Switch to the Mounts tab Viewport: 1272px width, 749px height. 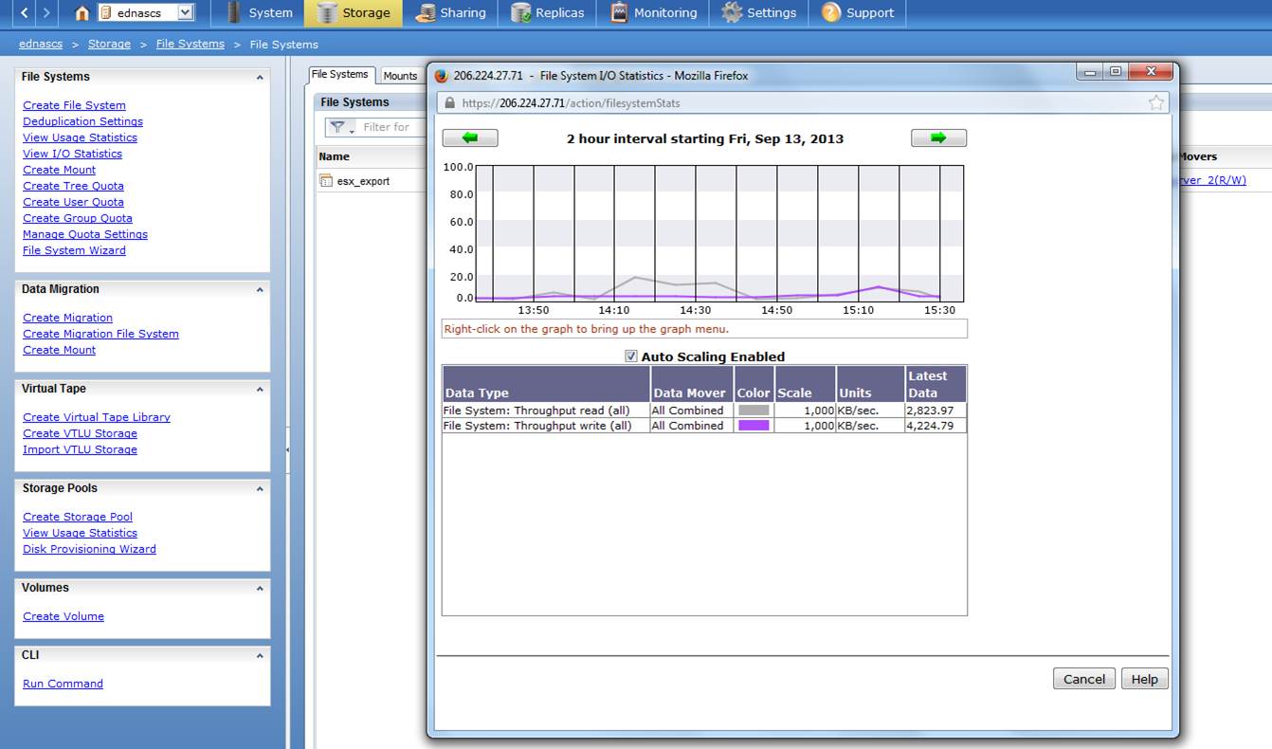(x=400, y=76)
